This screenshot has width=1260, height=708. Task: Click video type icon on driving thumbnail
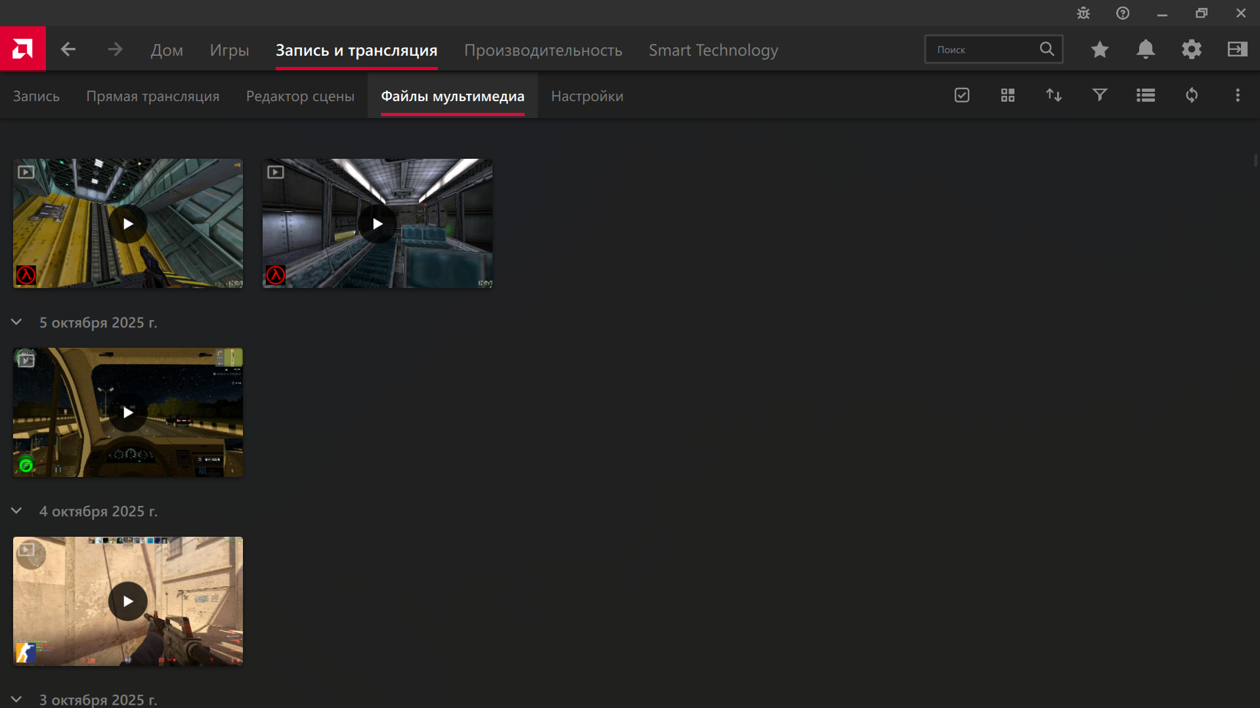tap(26, 360)
